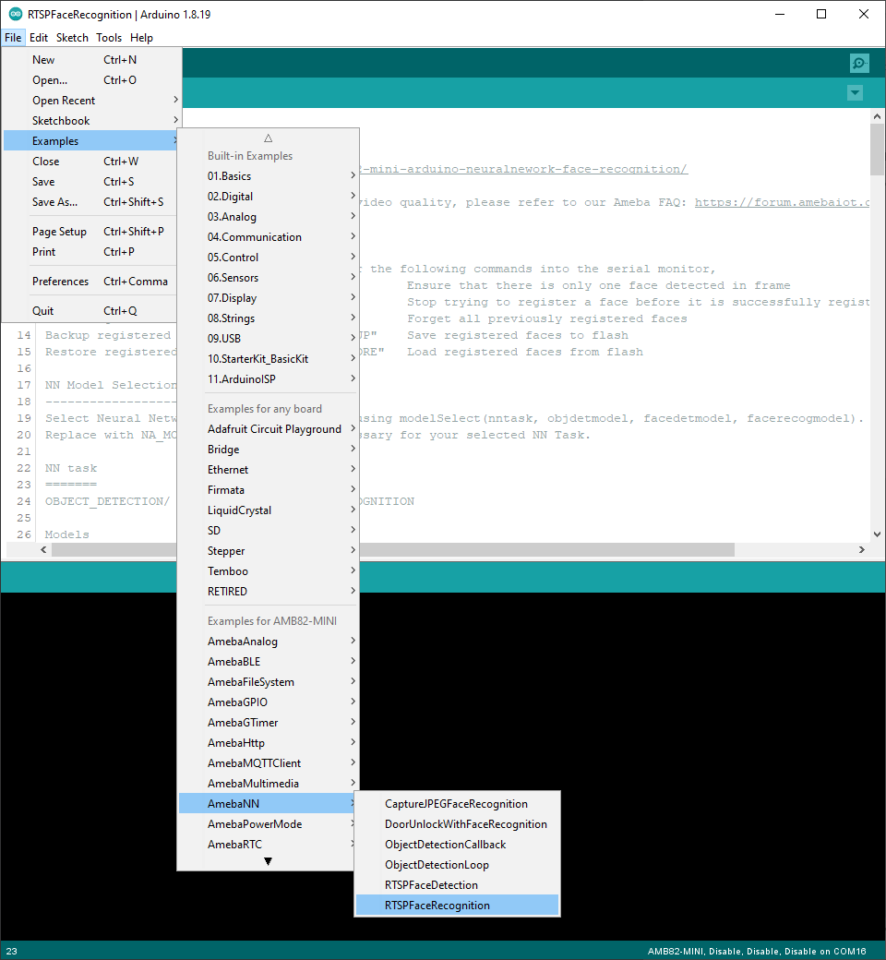The image size is (886, 960).
Task: Click the editor vertical scrollbar thumb
Action: click(x=877, y=150)
